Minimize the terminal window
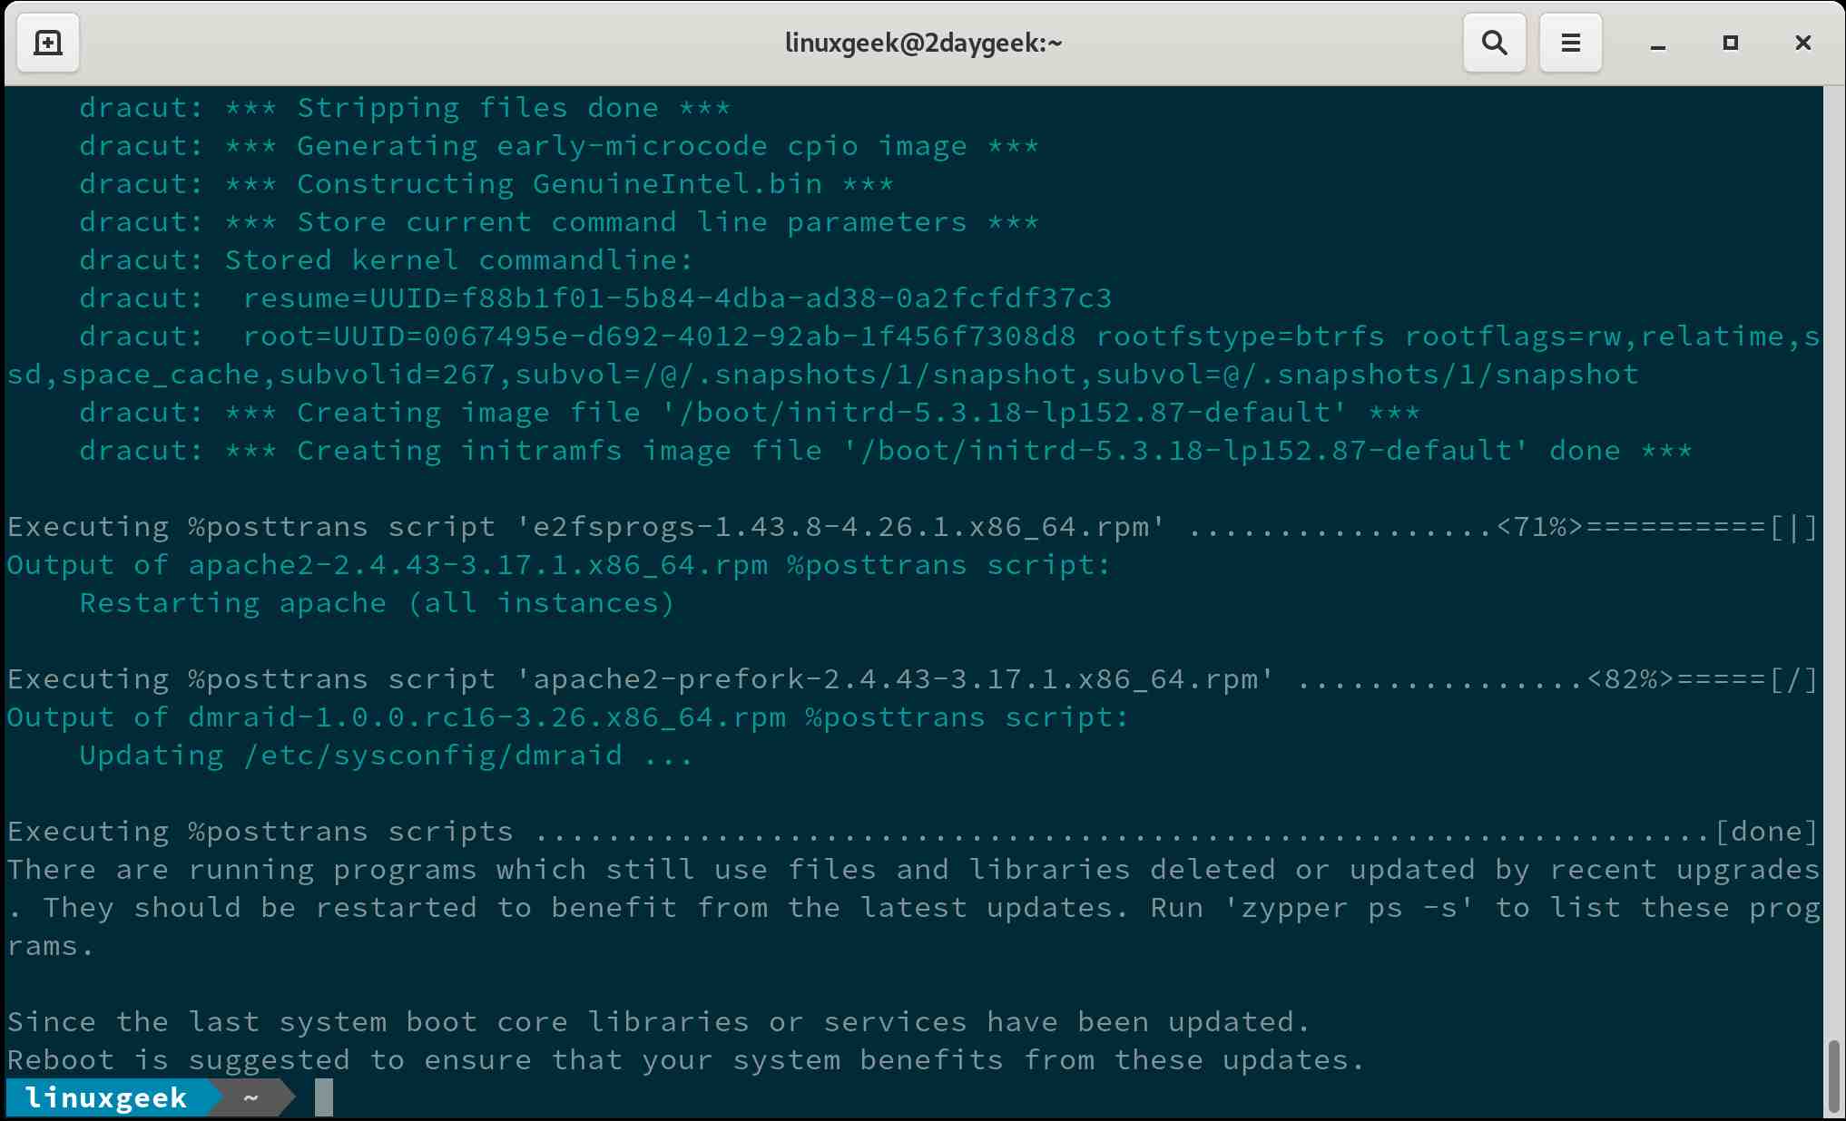Screen dimensions: 1846x1121 coord(1659,43)
